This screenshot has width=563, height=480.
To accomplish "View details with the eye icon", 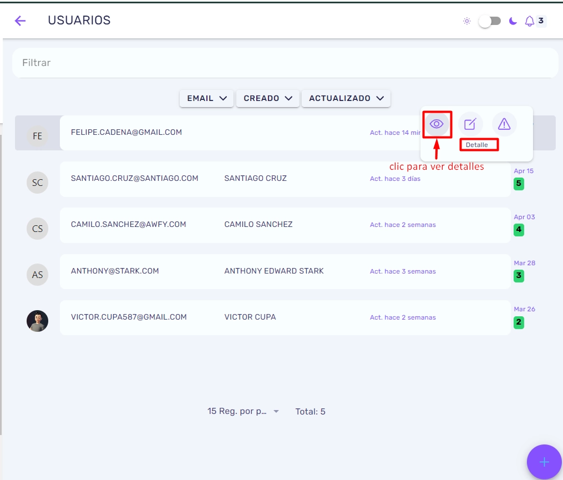I will pos(436,124).
